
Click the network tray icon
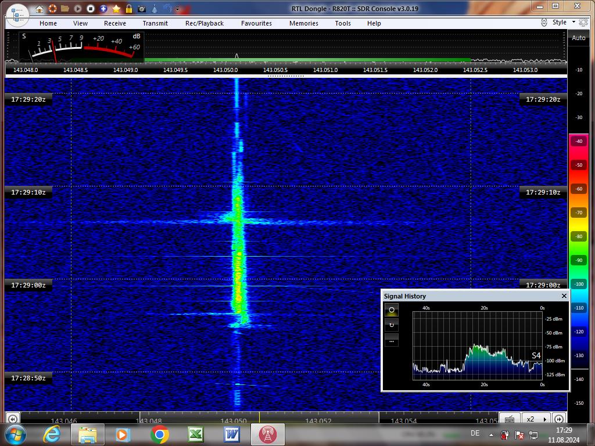pos(533,435)
